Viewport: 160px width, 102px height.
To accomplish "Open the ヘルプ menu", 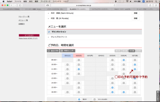I will (x=66, y=1).
